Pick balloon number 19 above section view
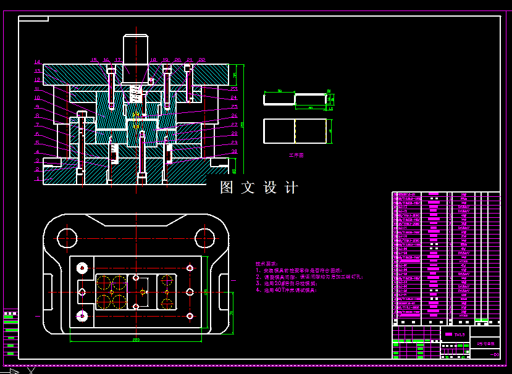The width and height of the screenshot is (512, 374). pos(166,60)
